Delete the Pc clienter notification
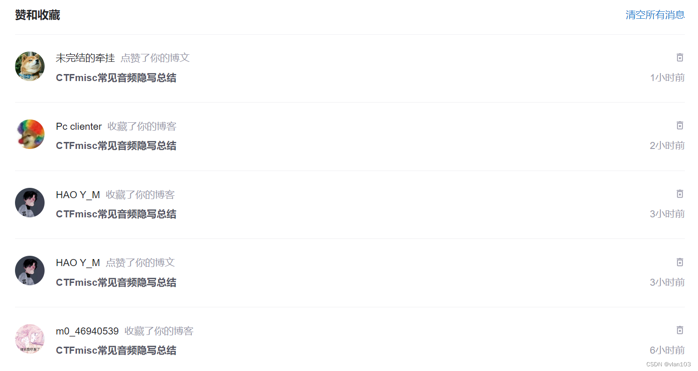The width and height of the screenshot is (698, 371). pos(680,126)
